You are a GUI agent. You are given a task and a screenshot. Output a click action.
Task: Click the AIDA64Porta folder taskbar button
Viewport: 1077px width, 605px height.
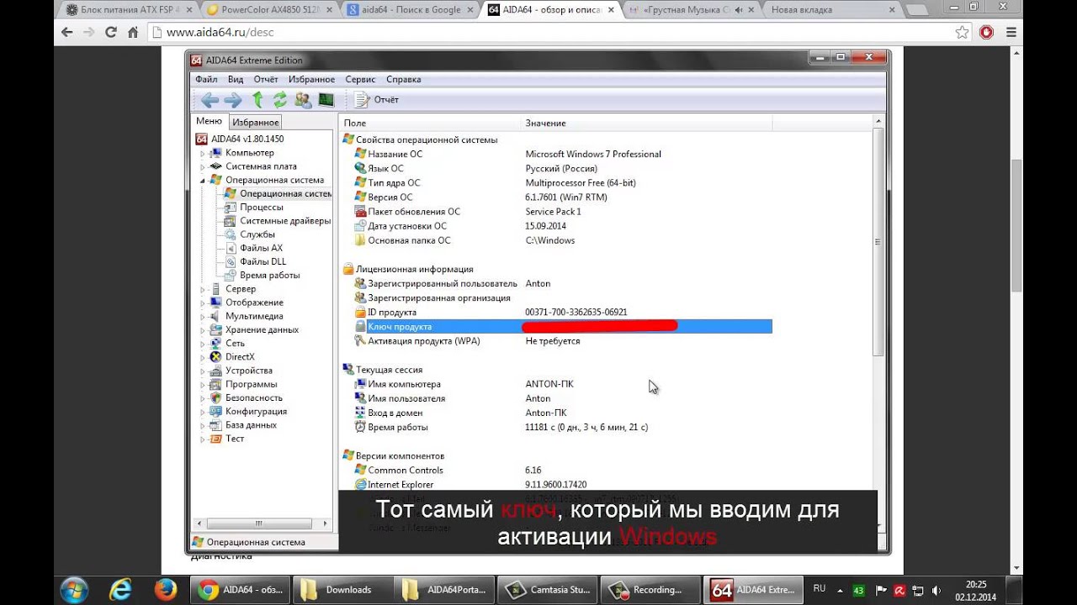[x=444, y=590]
